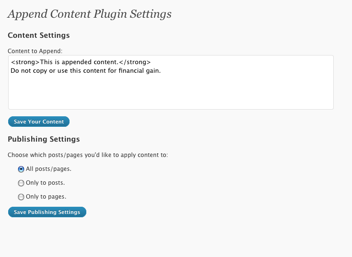Click the opening <strong> tag in text area
The width and height of the screenshot is (352, 257).
(25, 62)
